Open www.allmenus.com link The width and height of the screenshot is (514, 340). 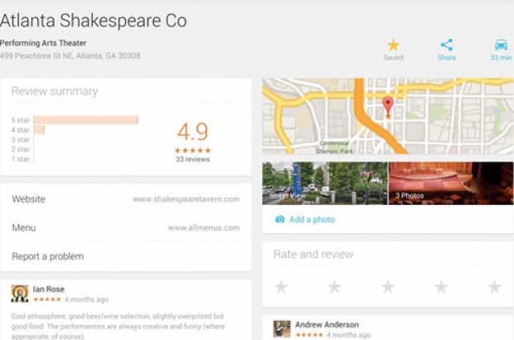coord(203,228)
